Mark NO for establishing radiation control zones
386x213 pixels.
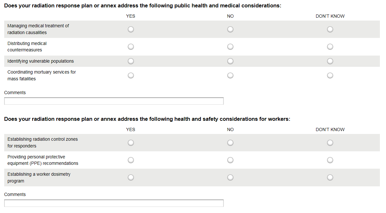230,143
